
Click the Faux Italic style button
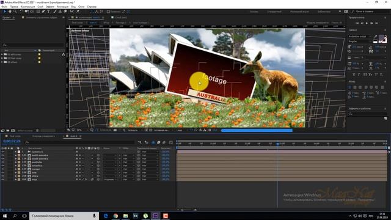[x=359, y=75]
